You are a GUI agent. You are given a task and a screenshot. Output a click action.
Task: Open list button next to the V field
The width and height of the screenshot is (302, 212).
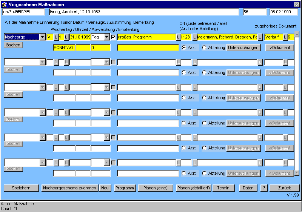[56, 37]
